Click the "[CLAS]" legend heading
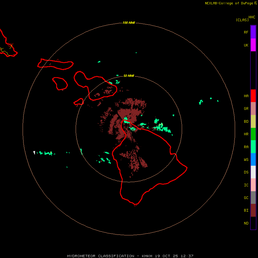 (x=242, y=20)
